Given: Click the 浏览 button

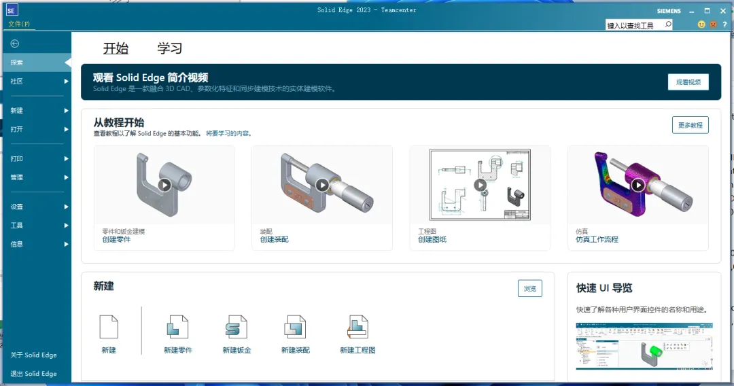Looking at the screenshot, I should [x=530, y=289].
